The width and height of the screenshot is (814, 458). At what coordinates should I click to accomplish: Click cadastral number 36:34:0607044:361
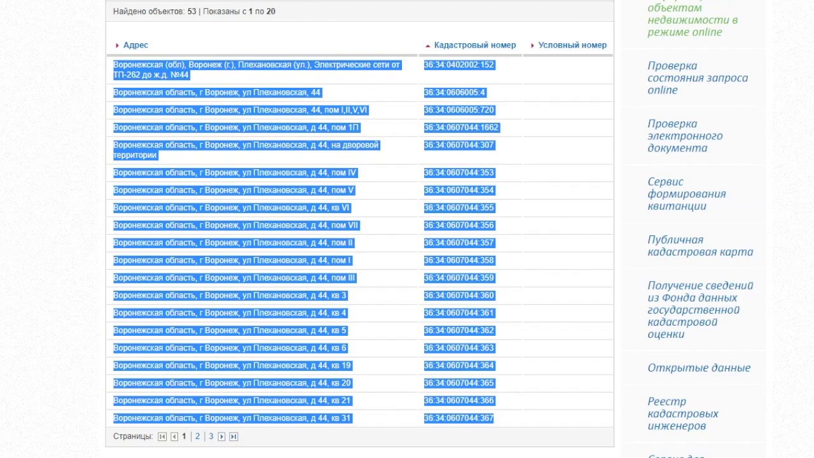(459, 313)
